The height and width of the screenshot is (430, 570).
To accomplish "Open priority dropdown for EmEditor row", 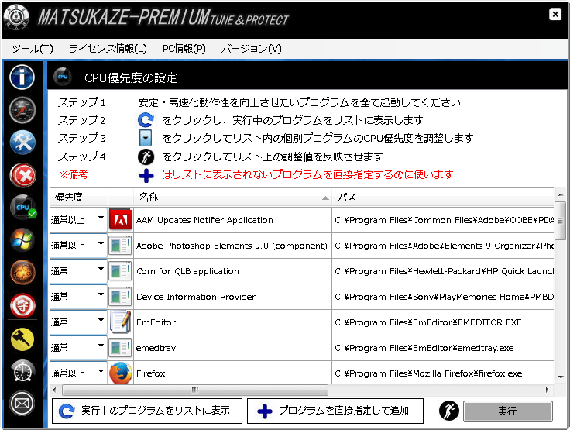I will click(100, 322).
